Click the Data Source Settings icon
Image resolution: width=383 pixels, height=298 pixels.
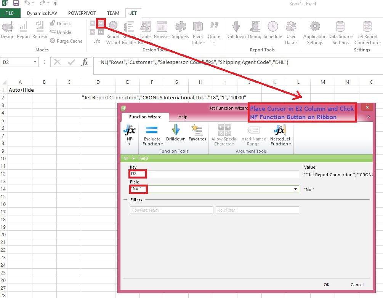pyautogui.click(x=340, y=33)
